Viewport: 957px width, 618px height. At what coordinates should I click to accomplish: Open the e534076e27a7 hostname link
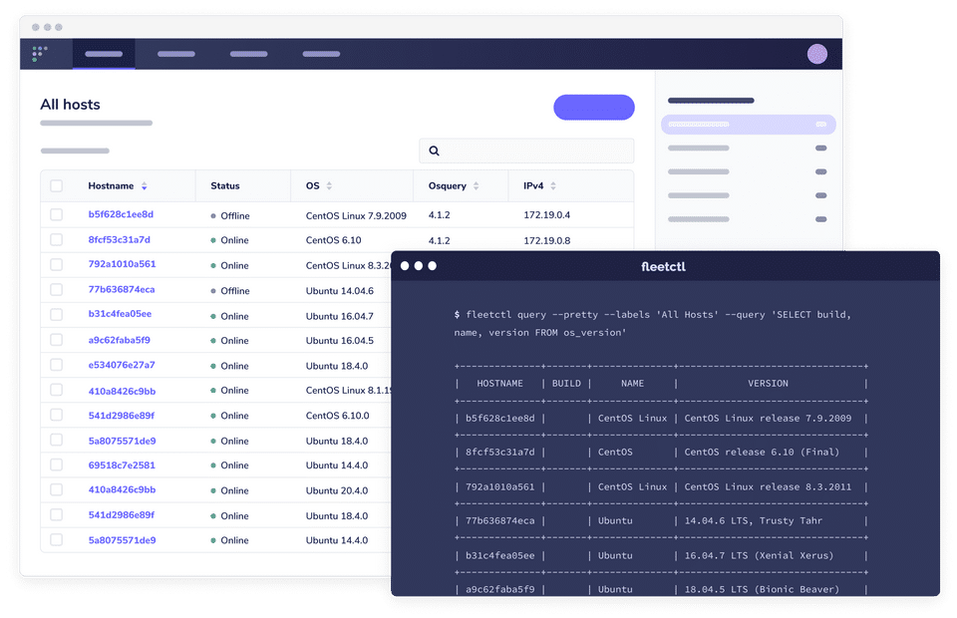coord(122,365)
